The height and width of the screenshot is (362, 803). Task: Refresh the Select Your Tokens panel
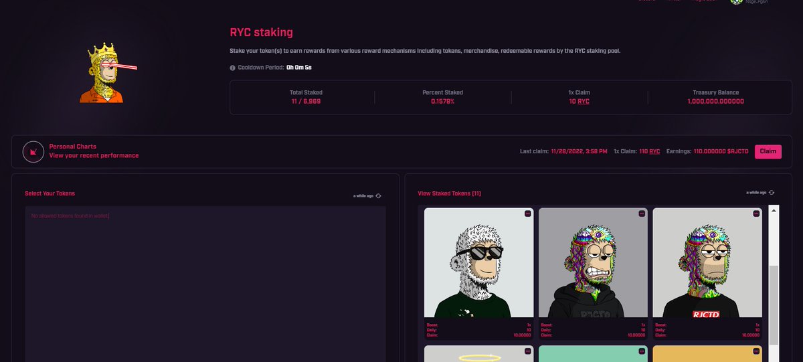(379, 196)
